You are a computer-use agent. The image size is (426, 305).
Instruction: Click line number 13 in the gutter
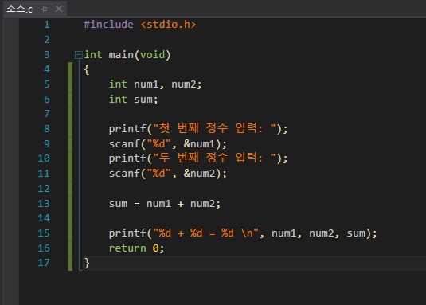44,204
